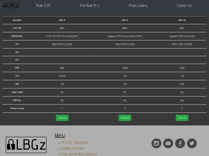Follow the Quality Assured link
Image resolution: width=209 pixels, height=156 pixels.
[72, 148]
